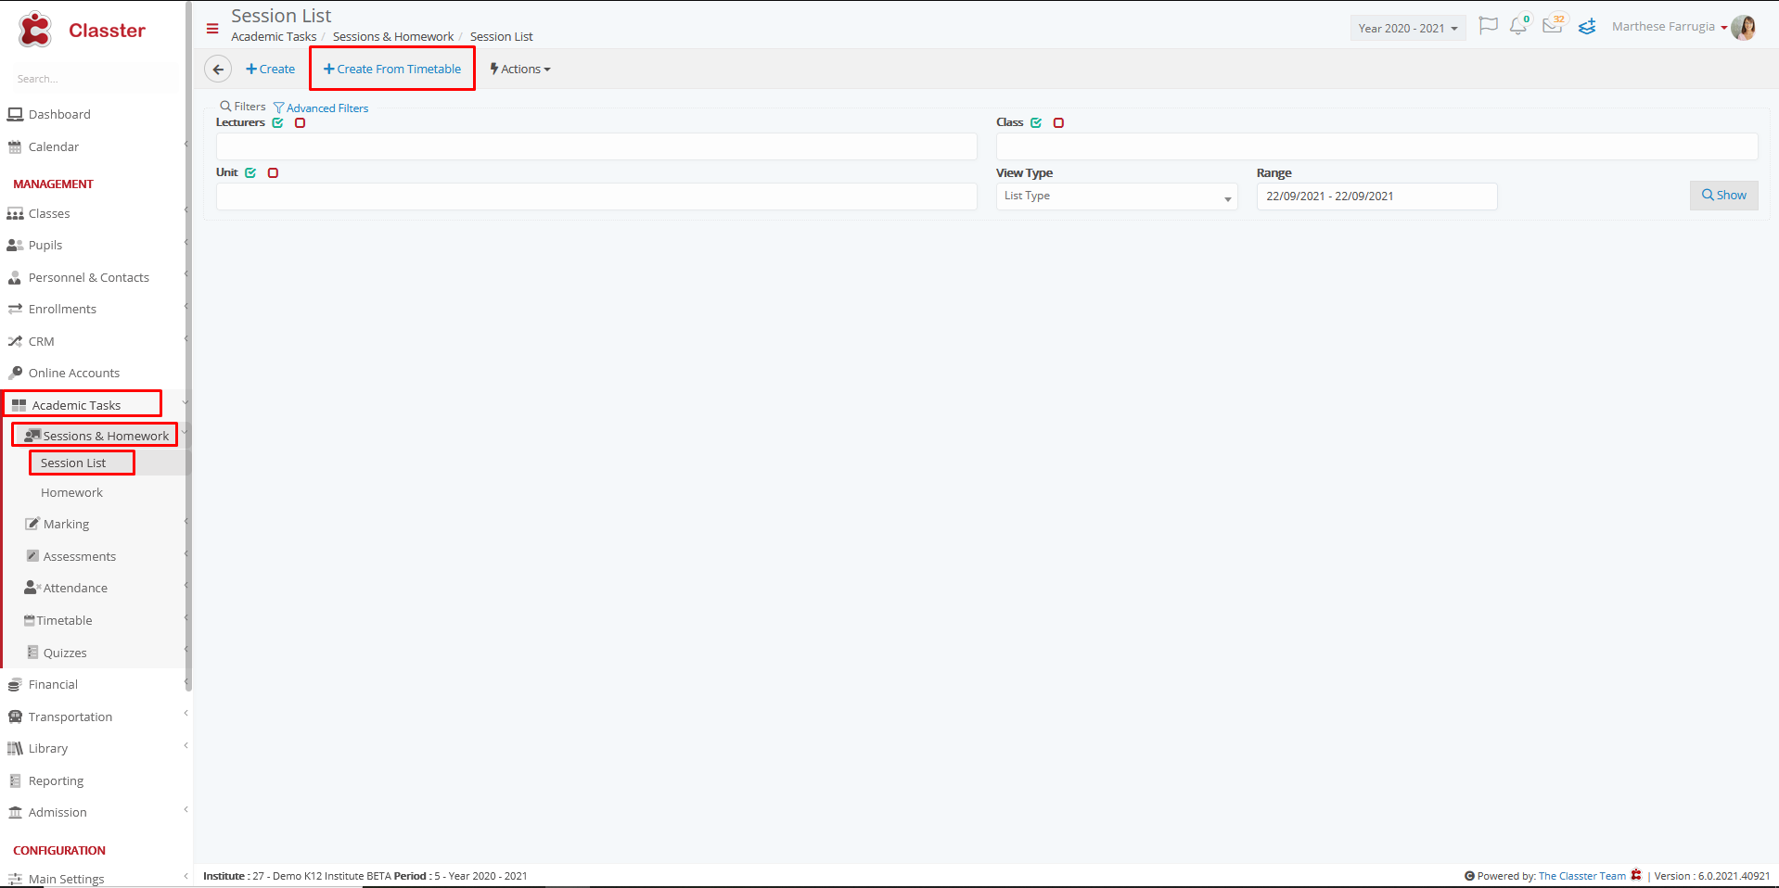Click the Dashboard laptop icon
The image size is (1779, 888).
click(x=15, y=115)
